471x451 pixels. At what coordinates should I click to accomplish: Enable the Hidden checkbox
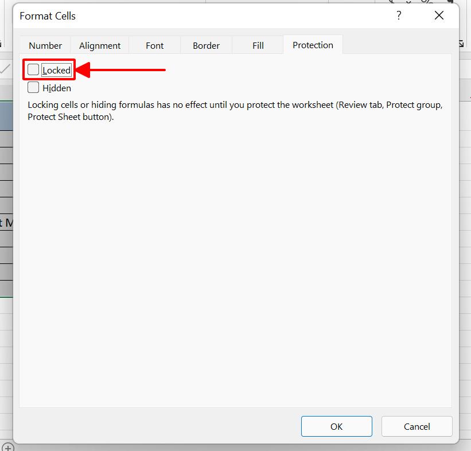[34, 88]
